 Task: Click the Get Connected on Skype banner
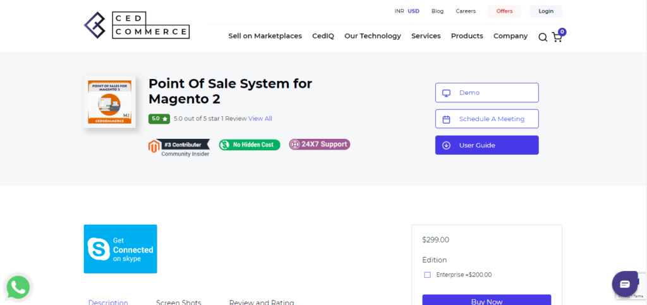[121, 249]
